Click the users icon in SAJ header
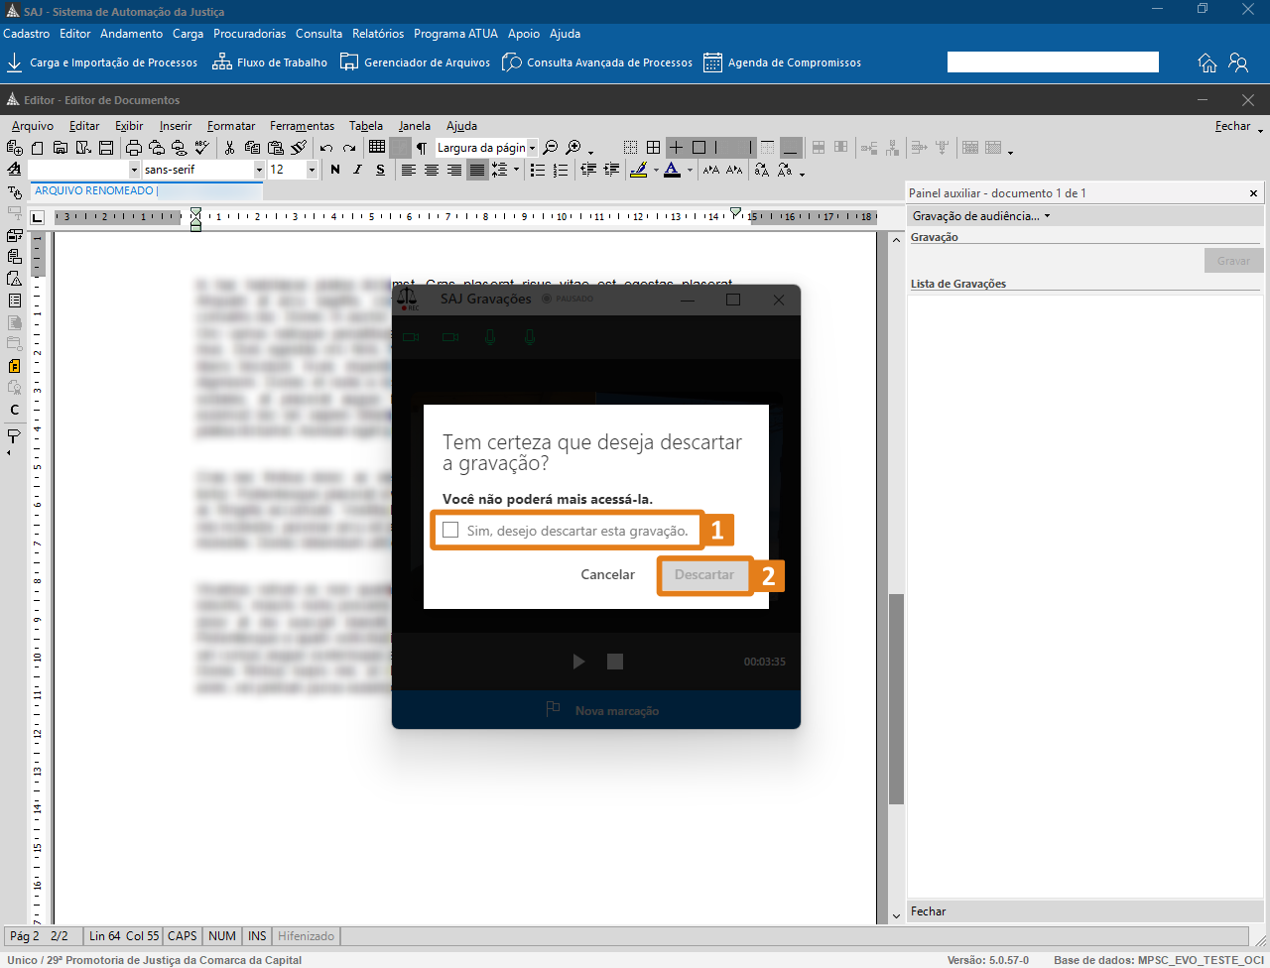 pos(1238,62)
